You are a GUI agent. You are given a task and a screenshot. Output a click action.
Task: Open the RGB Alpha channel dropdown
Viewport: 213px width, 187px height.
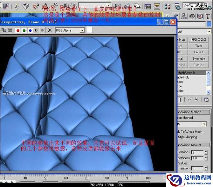coord(82,30)
